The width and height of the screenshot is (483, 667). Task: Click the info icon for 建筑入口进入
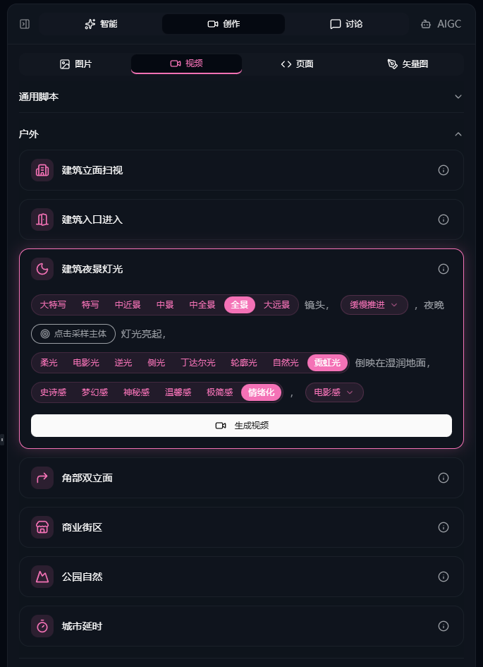[x=444, y=220]
